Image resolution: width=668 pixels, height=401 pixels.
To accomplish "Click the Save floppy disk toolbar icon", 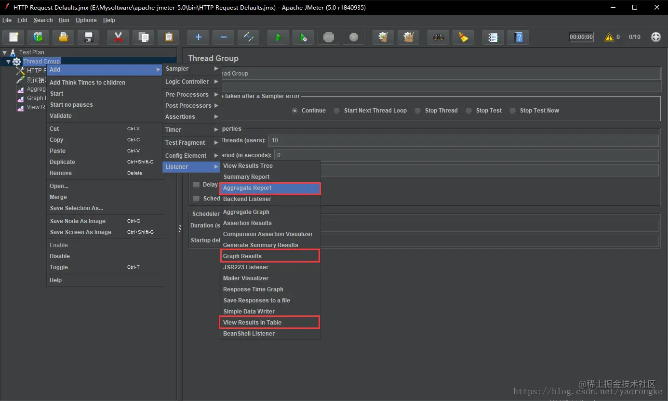I will 88,37.
